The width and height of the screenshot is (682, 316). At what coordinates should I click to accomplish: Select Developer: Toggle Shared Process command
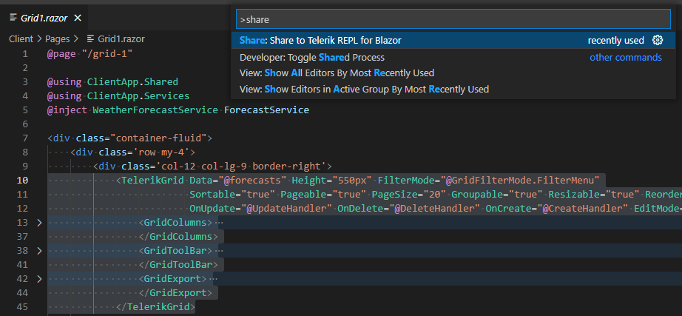(453, 58)
